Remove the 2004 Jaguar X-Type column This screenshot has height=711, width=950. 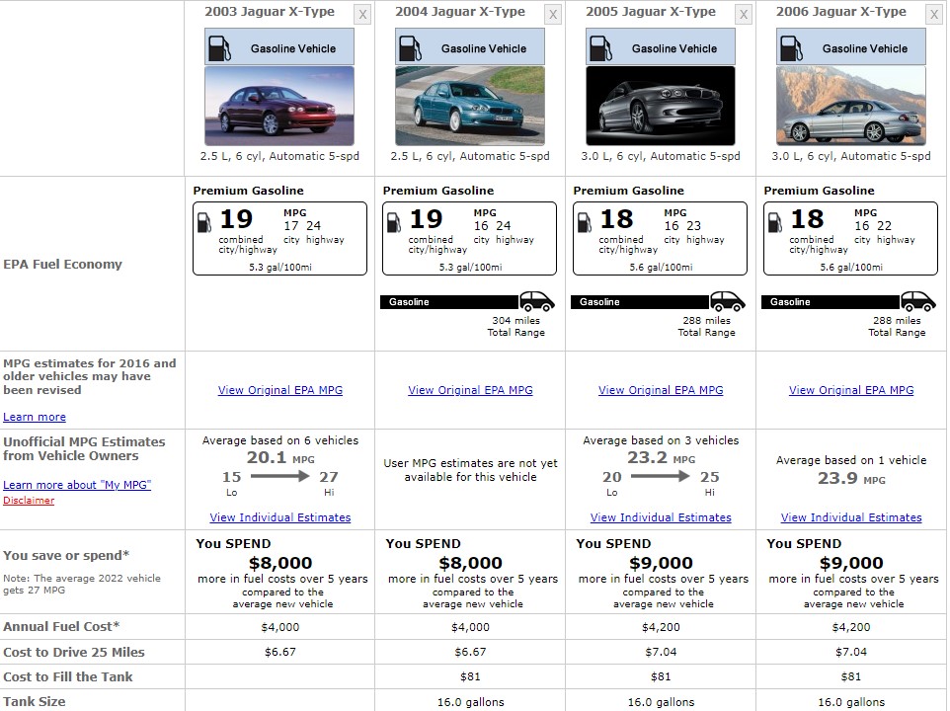[553, 15]
